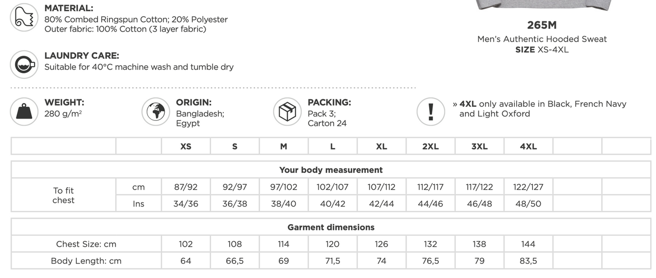
Task: Select the Body Length 83,5 cell
Action: [x=528, y=261]
